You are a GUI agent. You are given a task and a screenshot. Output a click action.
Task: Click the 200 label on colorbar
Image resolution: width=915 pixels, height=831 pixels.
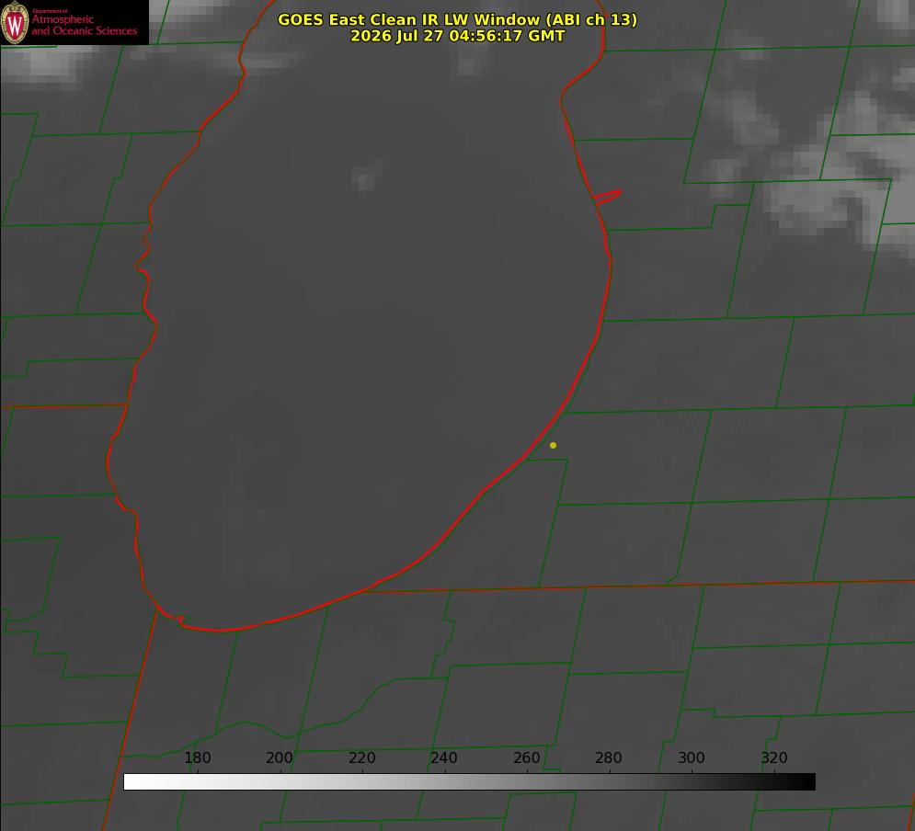pos(280,757)
